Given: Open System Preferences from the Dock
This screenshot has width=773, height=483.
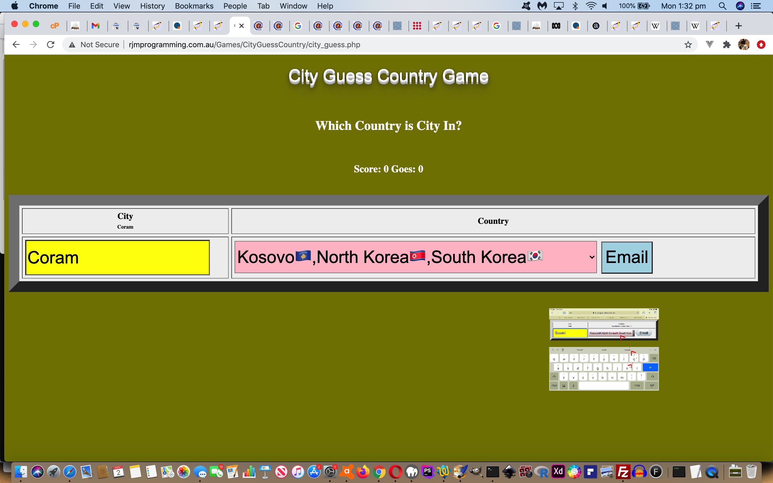Looking at the screenshot, I should point(330,471).
